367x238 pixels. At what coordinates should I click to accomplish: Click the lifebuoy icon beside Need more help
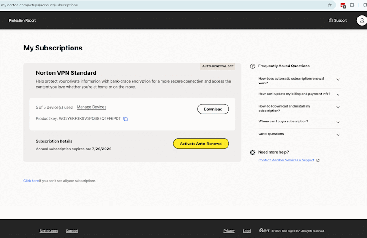click(x=253, y=152)
